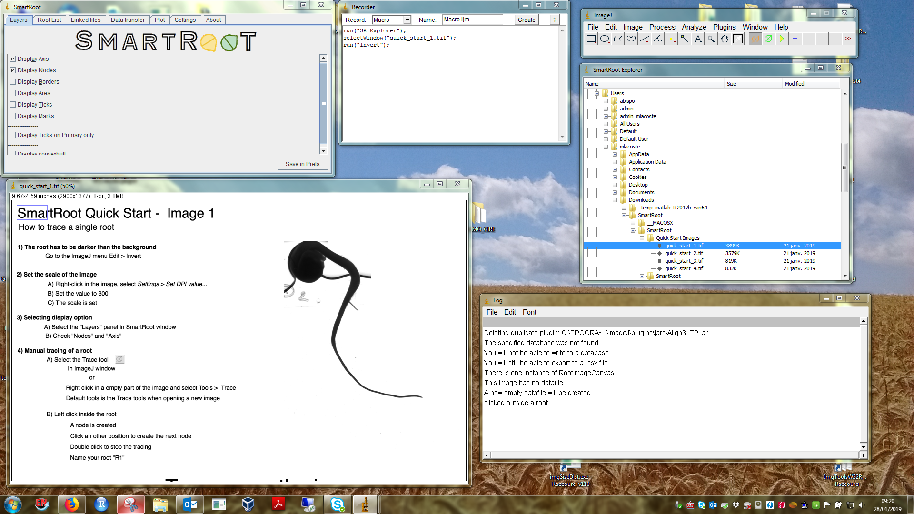
Task: Click the Create button in the Recorder
Action: [x=526, y=20]
